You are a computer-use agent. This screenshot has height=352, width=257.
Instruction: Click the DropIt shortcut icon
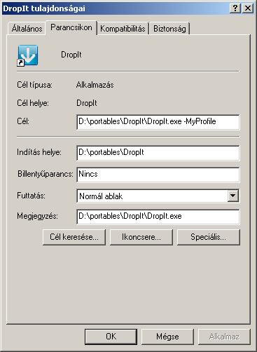coord(28,55)
